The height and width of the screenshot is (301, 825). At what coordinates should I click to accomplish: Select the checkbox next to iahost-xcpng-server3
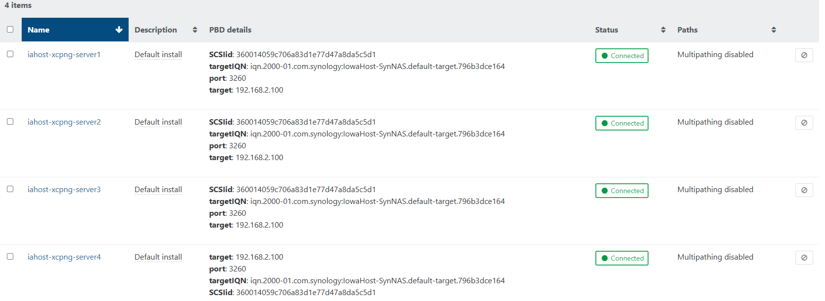point(10,189)
